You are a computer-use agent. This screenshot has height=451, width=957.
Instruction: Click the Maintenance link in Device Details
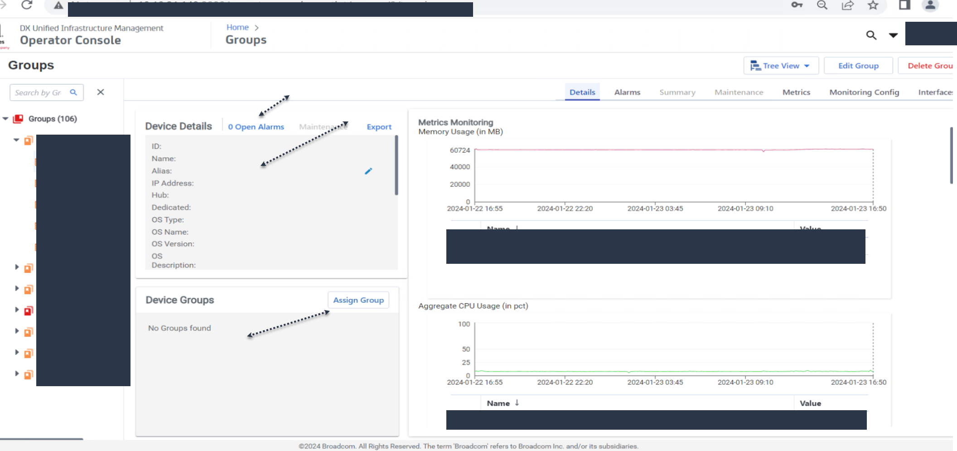(323, 127)
